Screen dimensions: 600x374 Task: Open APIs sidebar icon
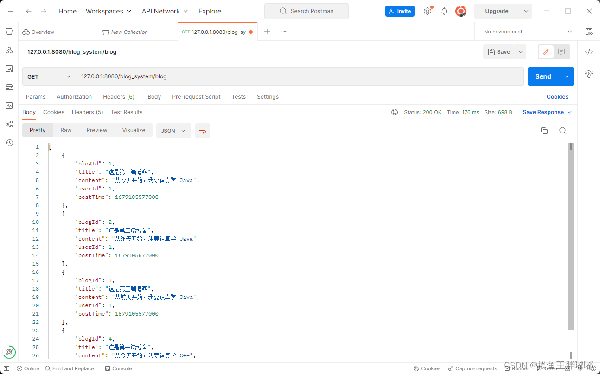tap(9, 50)
